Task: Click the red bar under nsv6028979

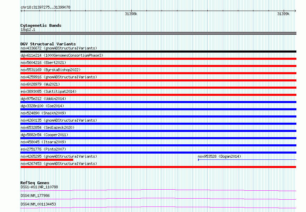Action: click(x=158, y=88)
